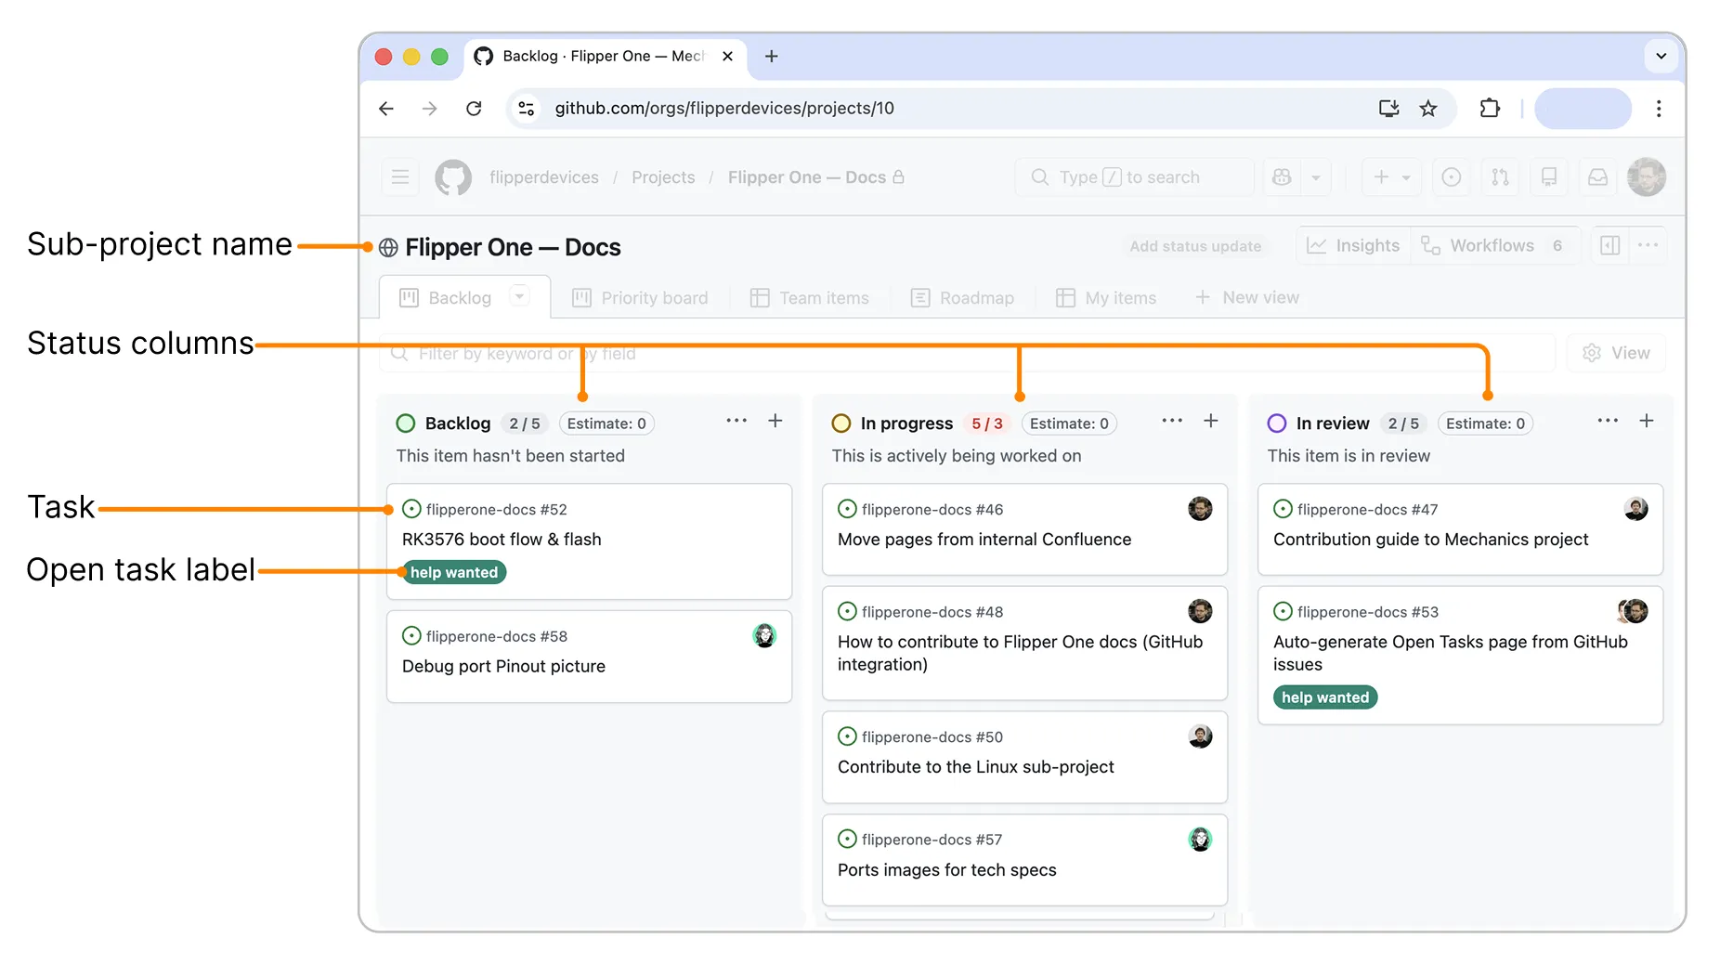Expand the Copilot dropdown arrow

point(1316,177)
